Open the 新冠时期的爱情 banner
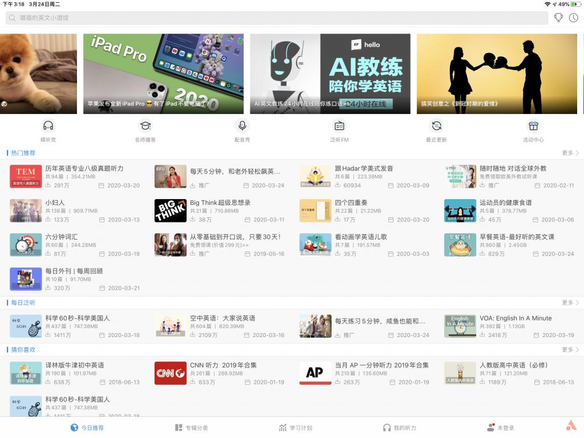 pyautogui.click(x=497, y=74)
